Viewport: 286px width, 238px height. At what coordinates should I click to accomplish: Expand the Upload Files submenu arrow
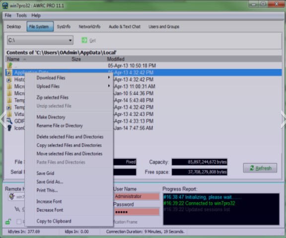coord(109,86)
